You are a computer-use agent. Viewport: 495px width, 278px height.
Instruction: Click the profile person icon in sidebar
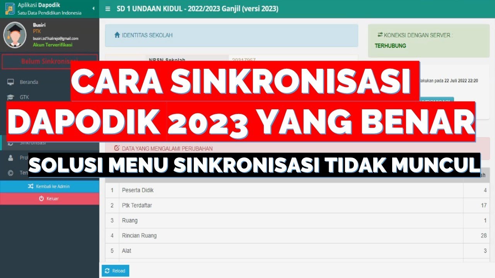point(10,158)
